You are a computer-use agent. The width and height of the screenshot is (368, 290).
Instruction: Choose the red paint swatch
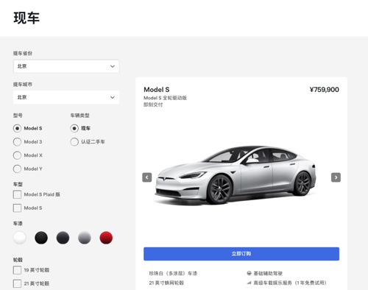tap(106, 238)
